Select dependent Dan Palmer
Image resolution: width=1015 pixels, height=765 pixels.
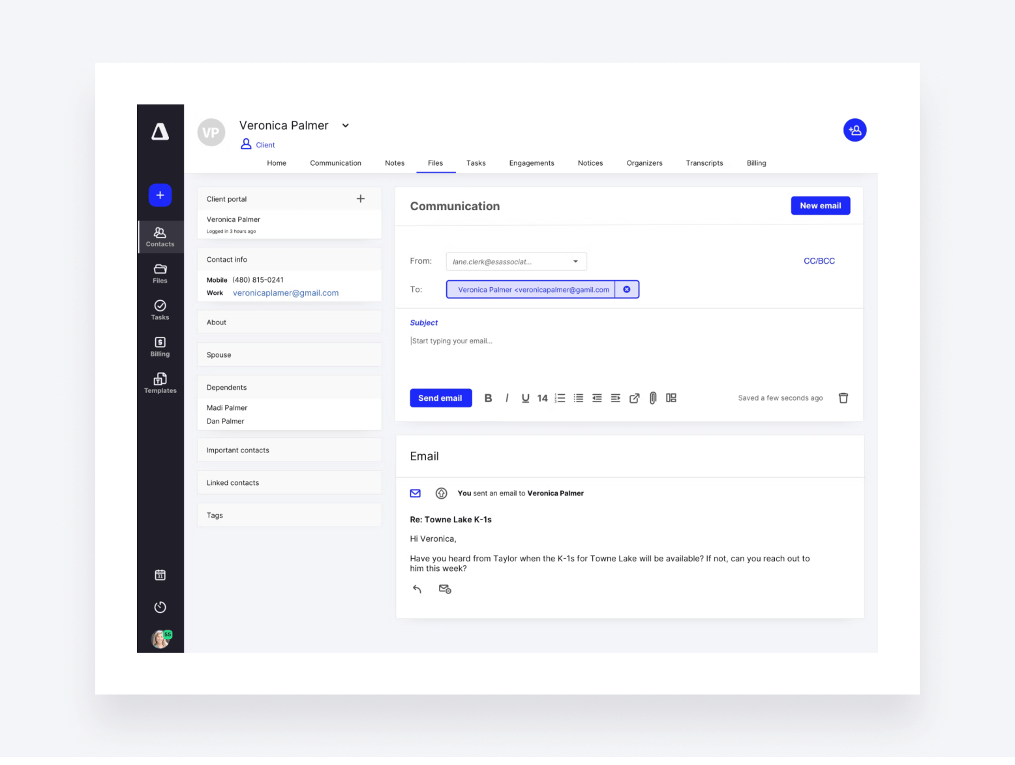(x=225, y=422)
